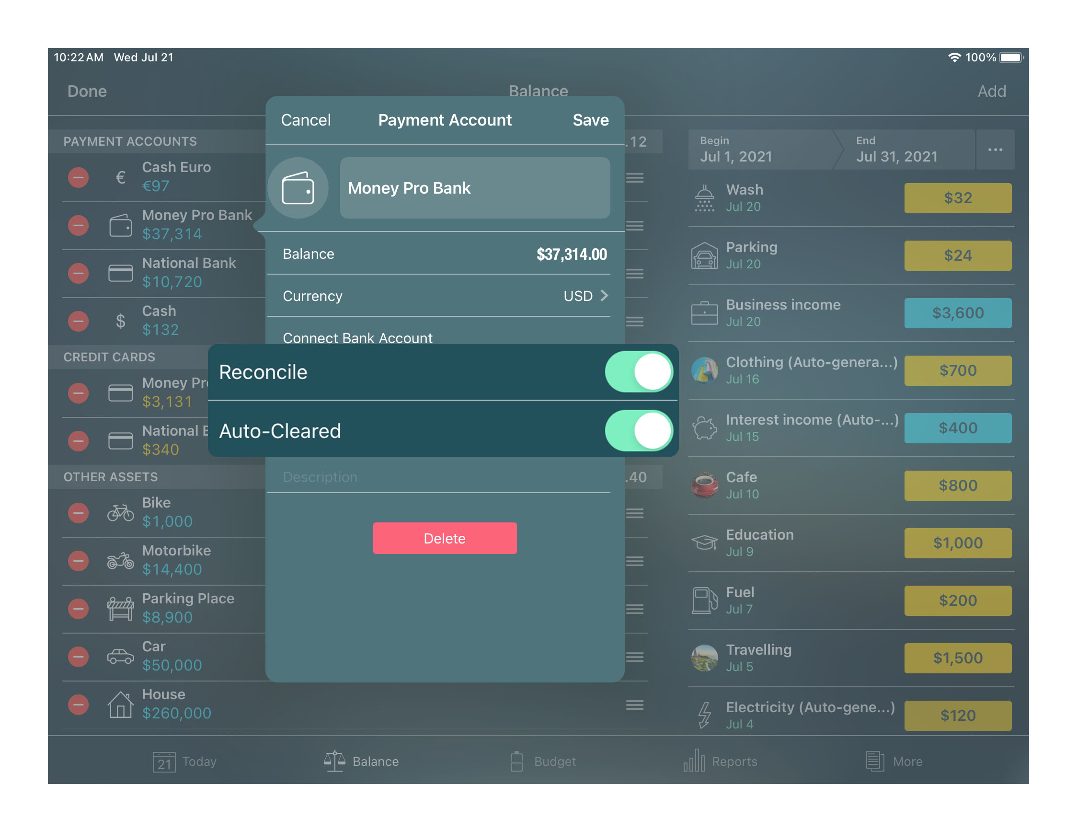
Task: Select the Fuel gas pump icon
Action: coord(706,600)
